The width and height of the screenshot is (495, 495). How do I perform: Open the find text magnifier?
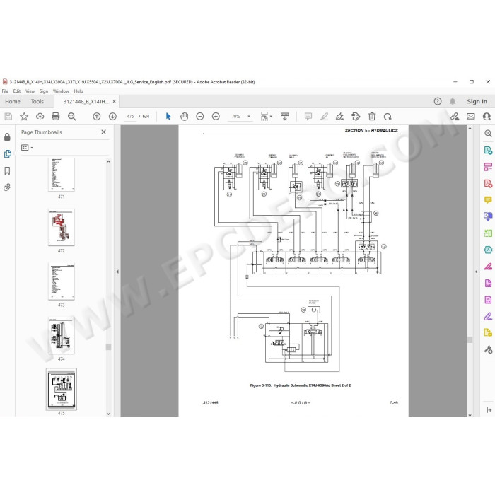72,117
